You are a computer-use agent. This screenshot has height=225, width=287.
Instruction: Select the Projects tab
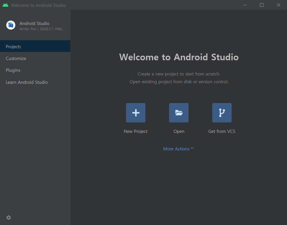pos(35,46)
